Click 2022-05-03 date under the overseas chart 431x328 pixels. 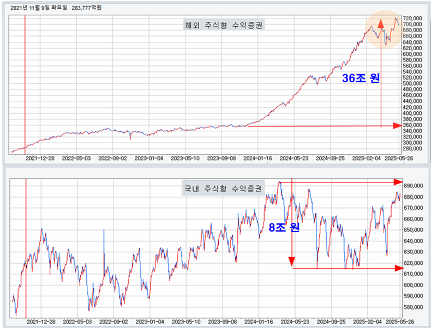click(x=76, y=159)
